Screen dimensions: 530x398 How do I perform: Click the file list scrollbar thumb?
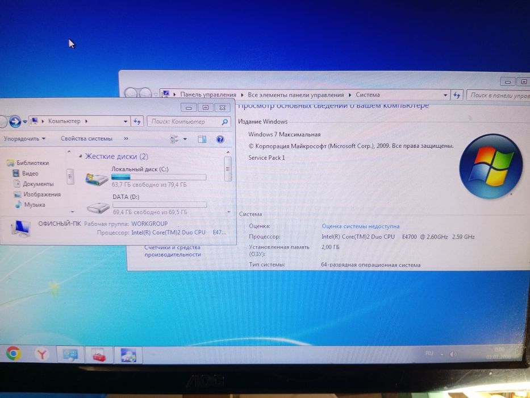tap(228, 168)
